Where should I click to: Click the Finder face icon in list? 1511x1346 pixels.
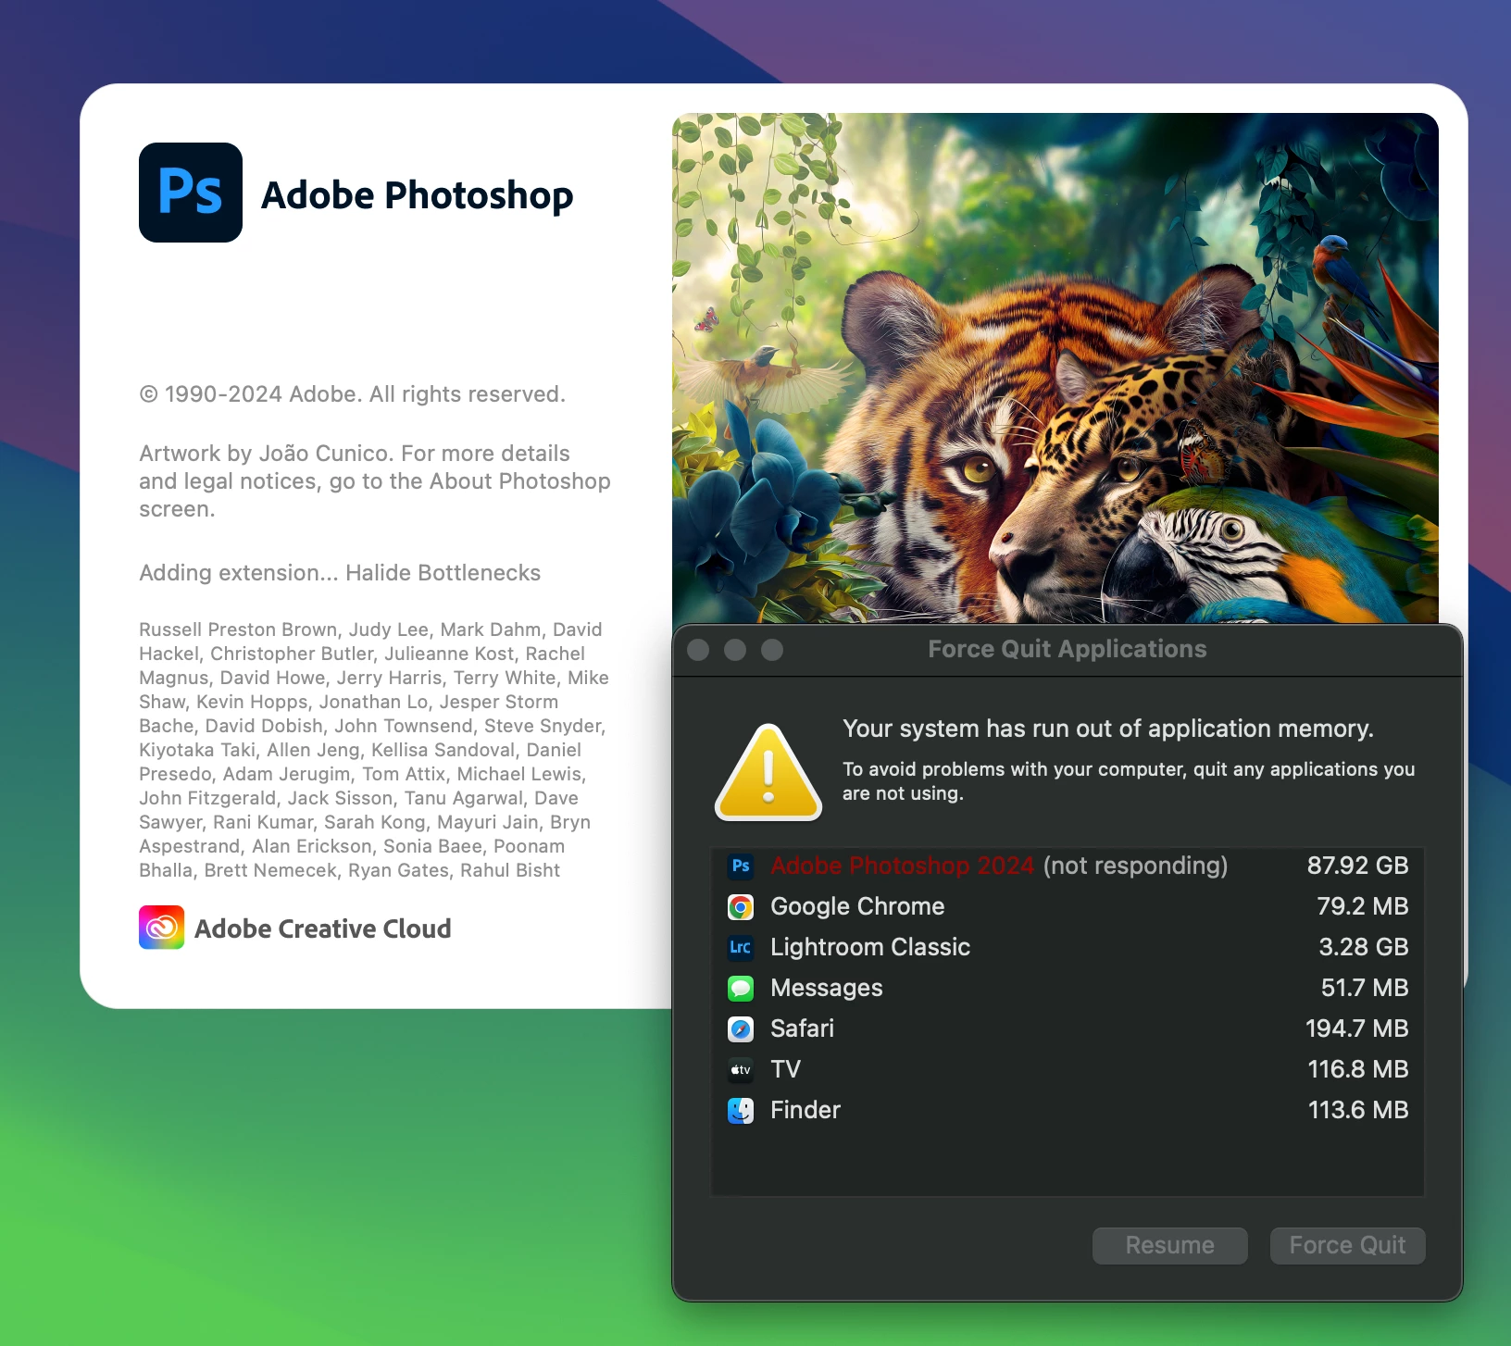[x=741, y=1110]
